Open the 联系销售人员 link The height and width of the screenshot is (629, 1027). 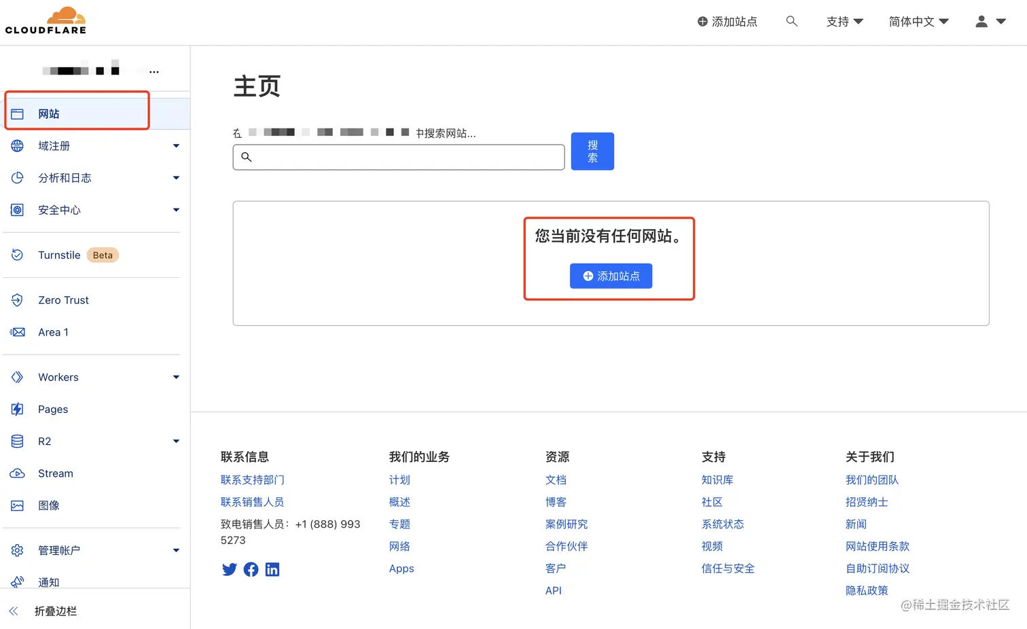[253, 502]
